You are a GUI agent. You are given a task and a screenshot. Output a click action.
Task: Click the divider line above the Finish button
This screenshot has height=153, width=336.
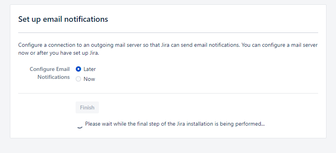click(168, 93)
